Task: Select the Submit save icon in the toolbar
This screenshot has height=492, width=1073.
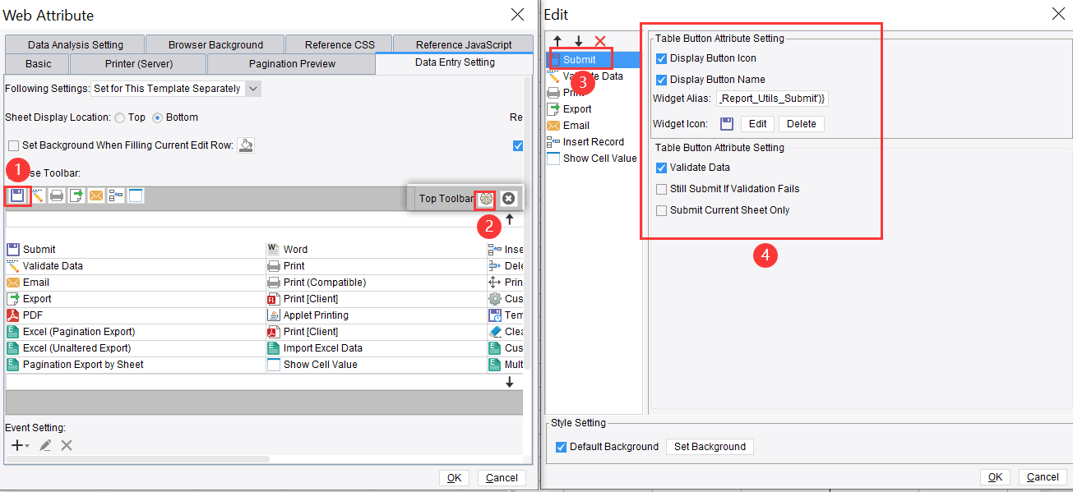Action: 18,195
